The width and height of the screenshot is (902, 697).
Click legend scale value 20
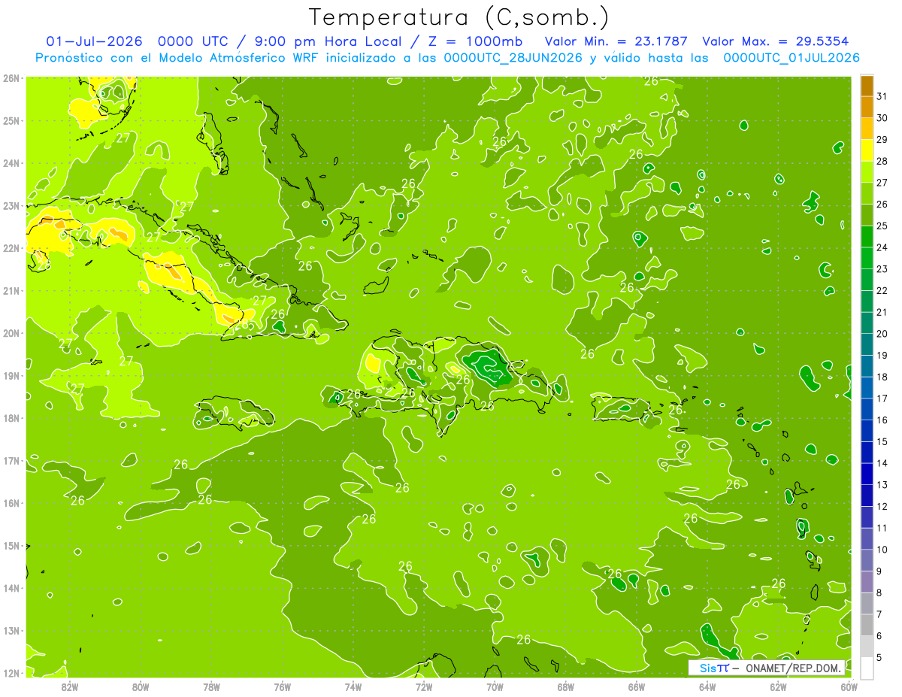(x=882, y=334)
